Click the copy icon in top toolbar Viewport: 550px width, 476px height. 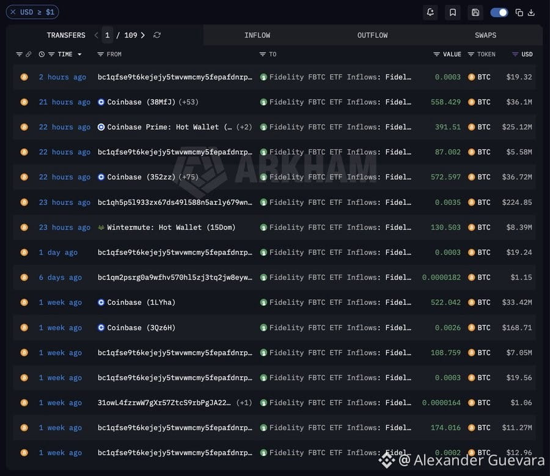click(x=519, y=13)
